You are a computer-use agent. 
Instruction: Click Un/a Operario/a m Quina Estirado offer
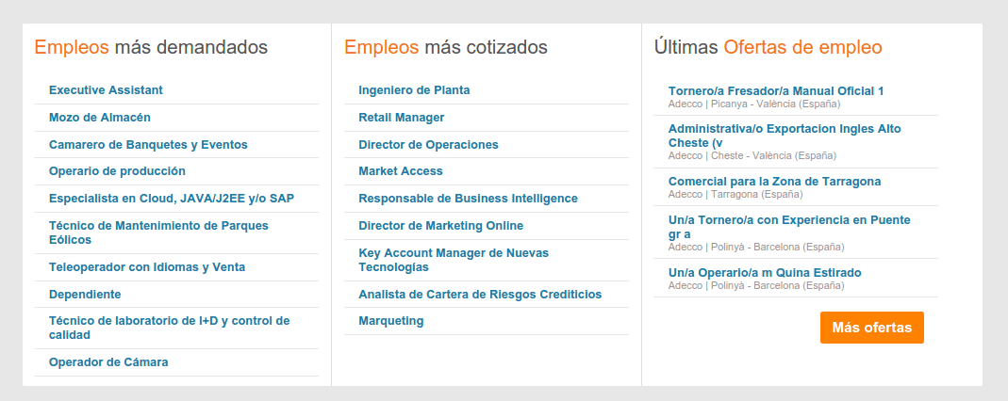click(x=765, y=273)
